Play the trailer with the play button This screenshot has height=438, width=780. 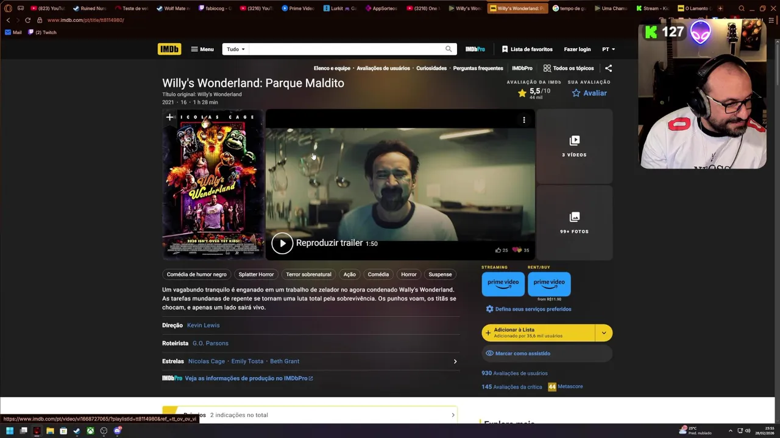tap(282, 243)
